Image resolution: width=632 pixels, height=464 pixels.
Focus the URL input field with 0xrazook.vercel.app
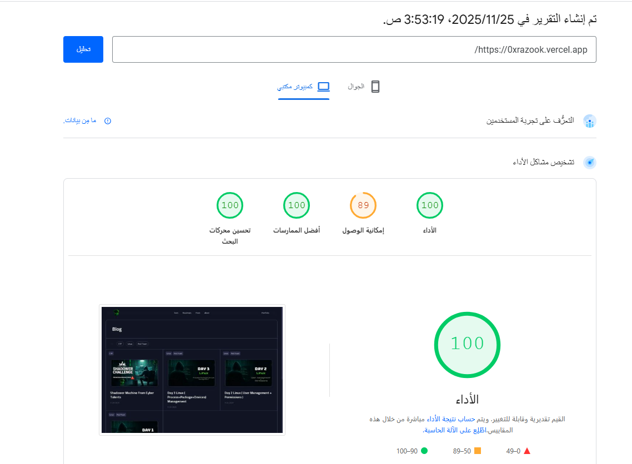point(354,49)
